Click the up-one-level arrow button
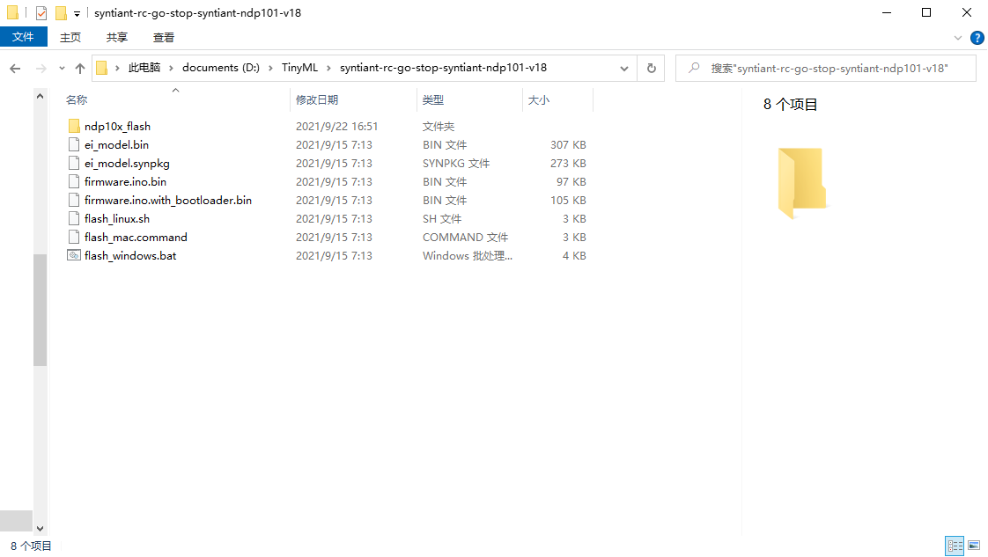Image resolution: width=988 pixels, height=557 pixels. pos(79,68)
